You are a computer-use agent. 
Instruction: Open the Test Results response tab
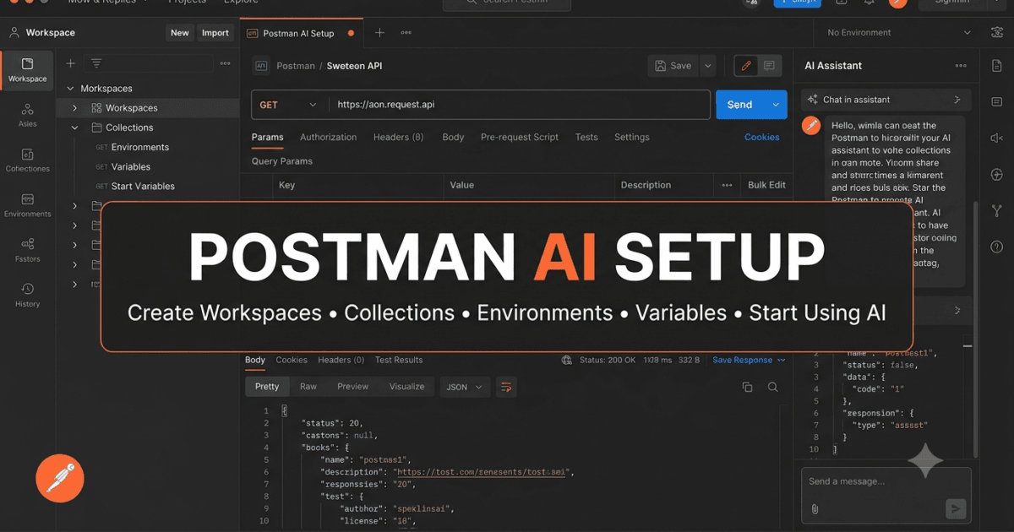click(399, 360)
